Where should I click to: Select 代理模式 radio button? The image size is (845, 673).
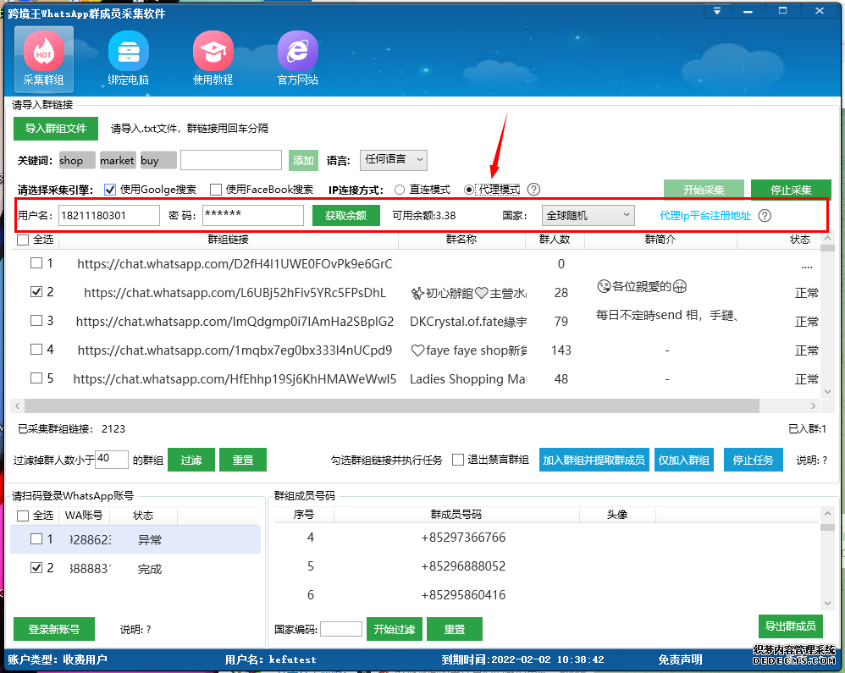pos(469,190)
